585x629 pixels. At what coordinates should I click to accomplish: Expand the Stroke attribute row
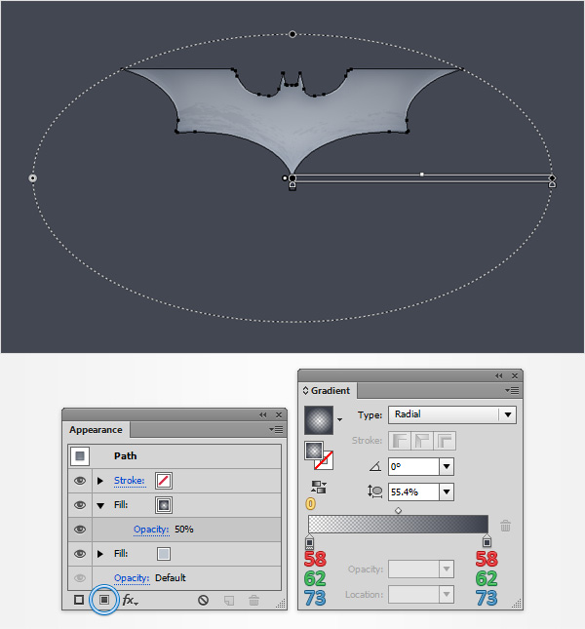100,481
